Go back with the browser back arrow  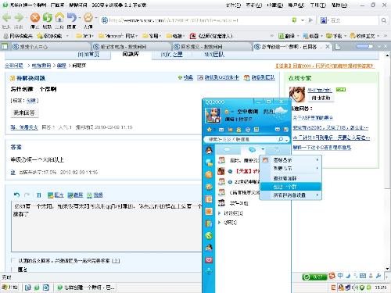coord(6,18)
